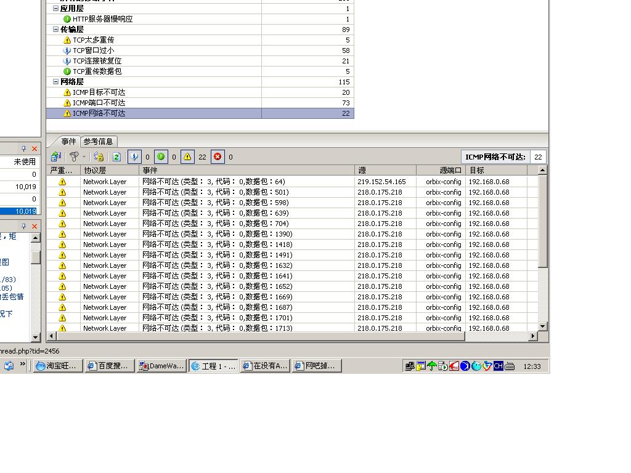Click the filter funnel icon
The width and height of the screenshot is (631, 473).
(74, 157)
